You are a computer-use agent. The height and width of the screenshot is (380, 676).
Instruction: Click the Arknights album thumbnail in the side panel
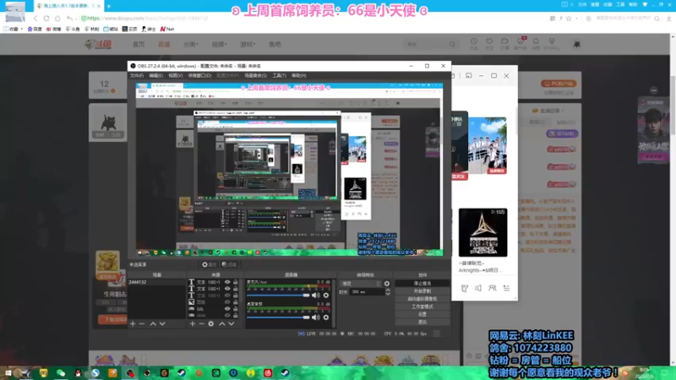[482, 233]
